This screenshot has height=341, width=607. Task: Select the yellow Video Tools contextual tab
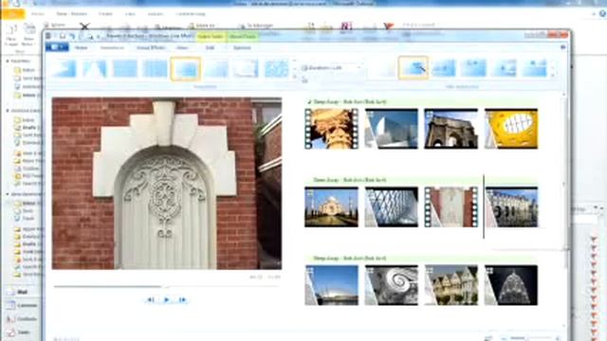[x=211, y=36]
